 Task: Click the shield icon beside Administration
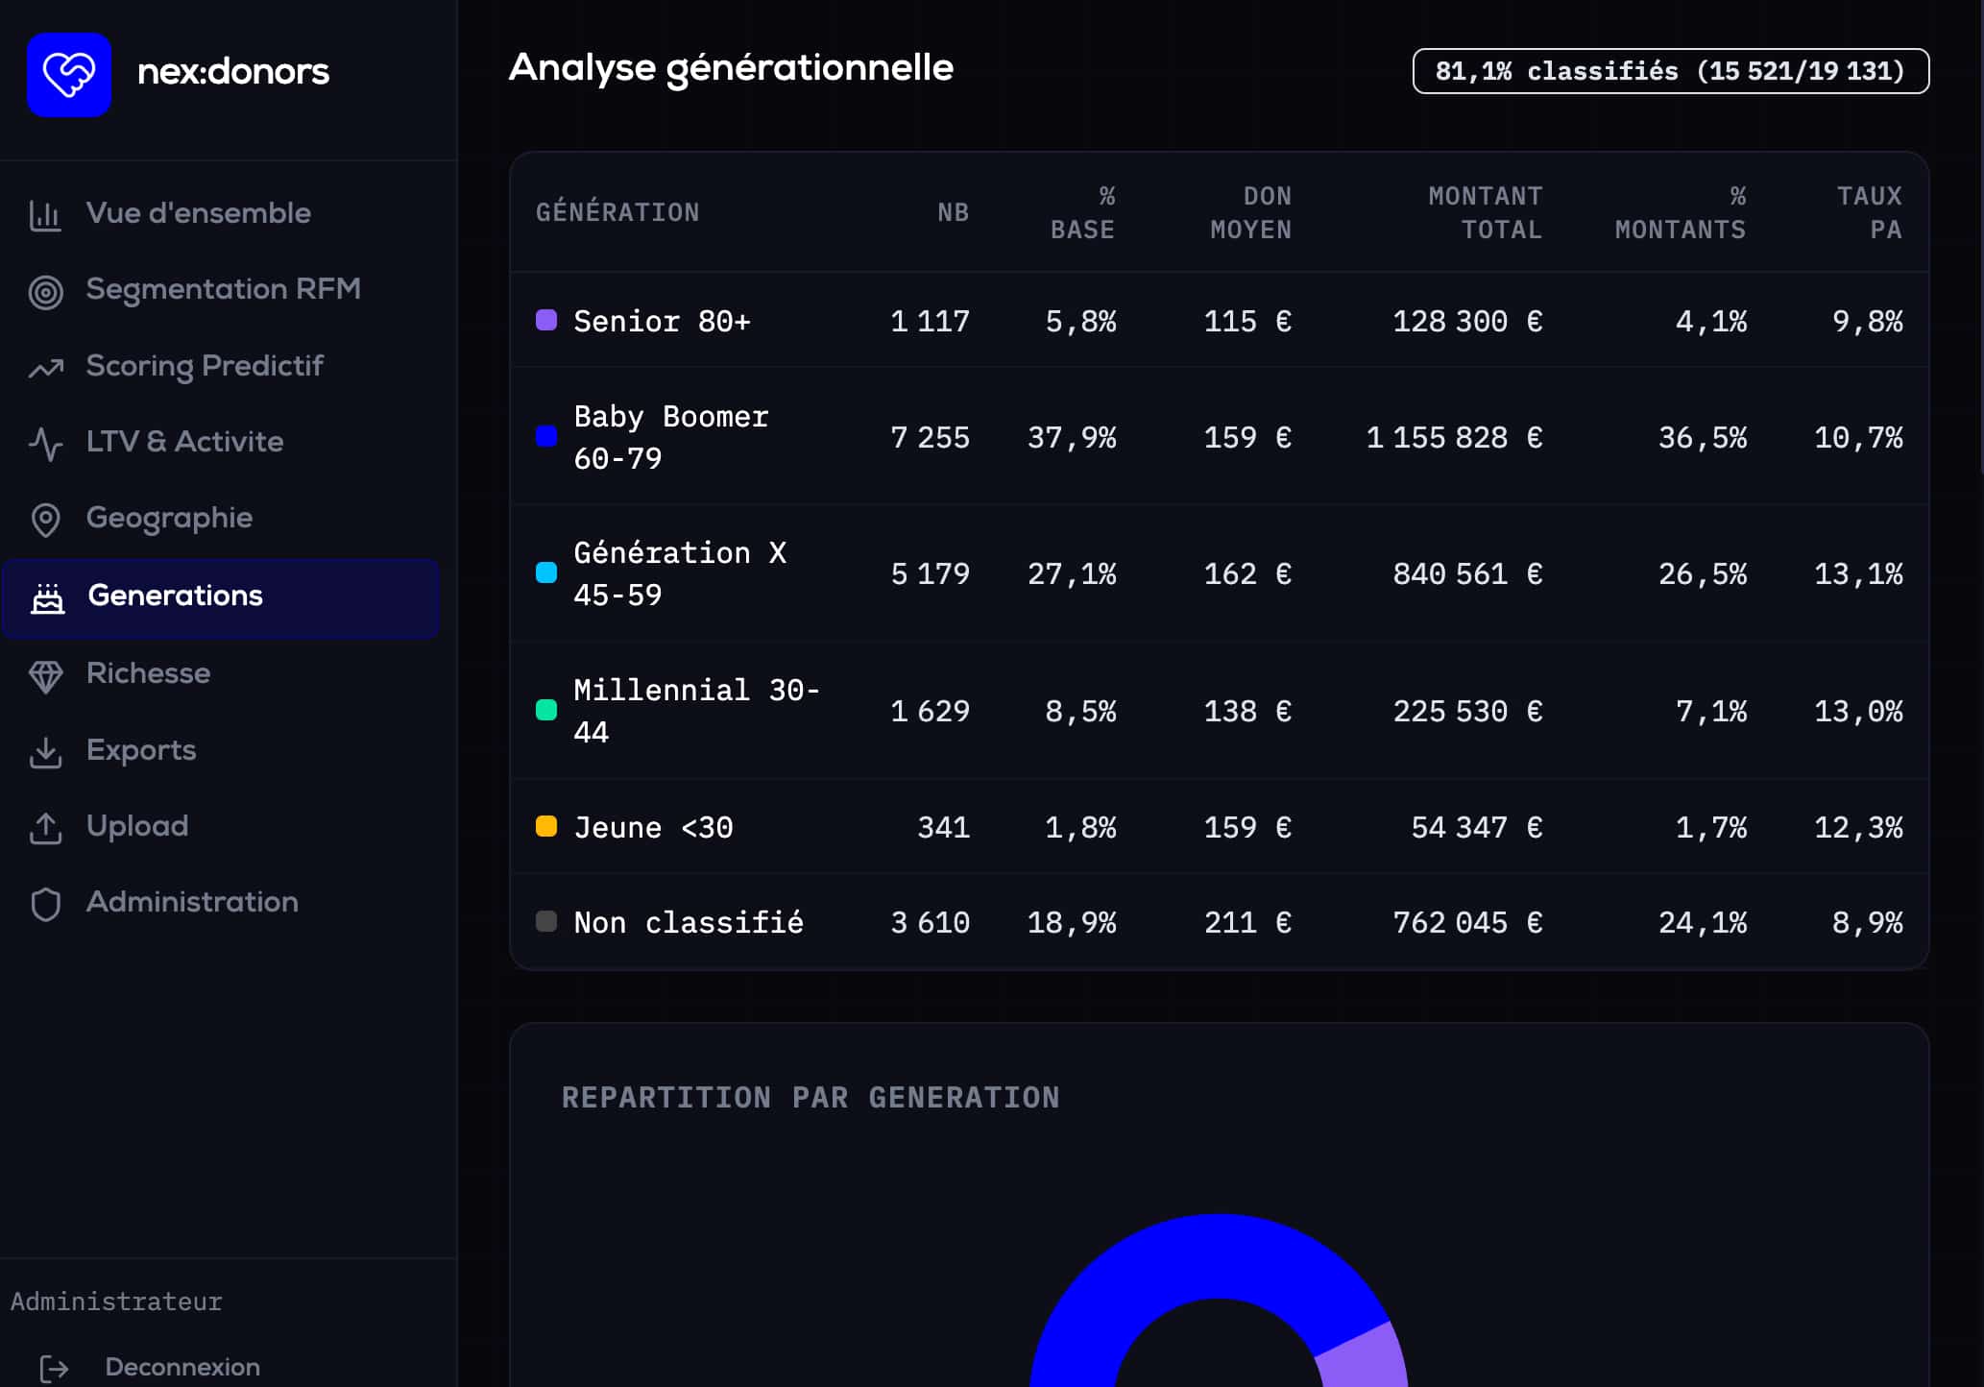[45, 904]
